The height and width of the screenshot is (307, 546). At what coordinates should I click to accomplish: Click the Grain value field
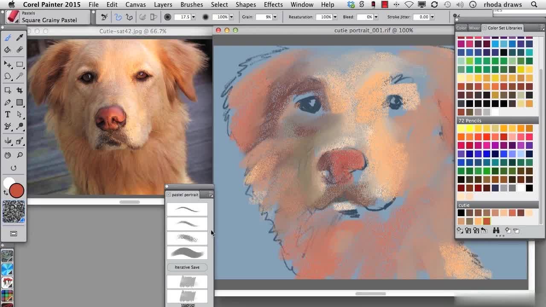[264, 17]
